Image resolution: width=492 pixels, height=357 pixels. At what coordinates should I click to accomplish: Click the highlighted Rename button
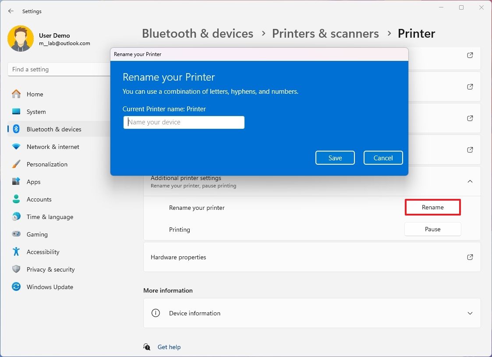(x=432, y=207)
